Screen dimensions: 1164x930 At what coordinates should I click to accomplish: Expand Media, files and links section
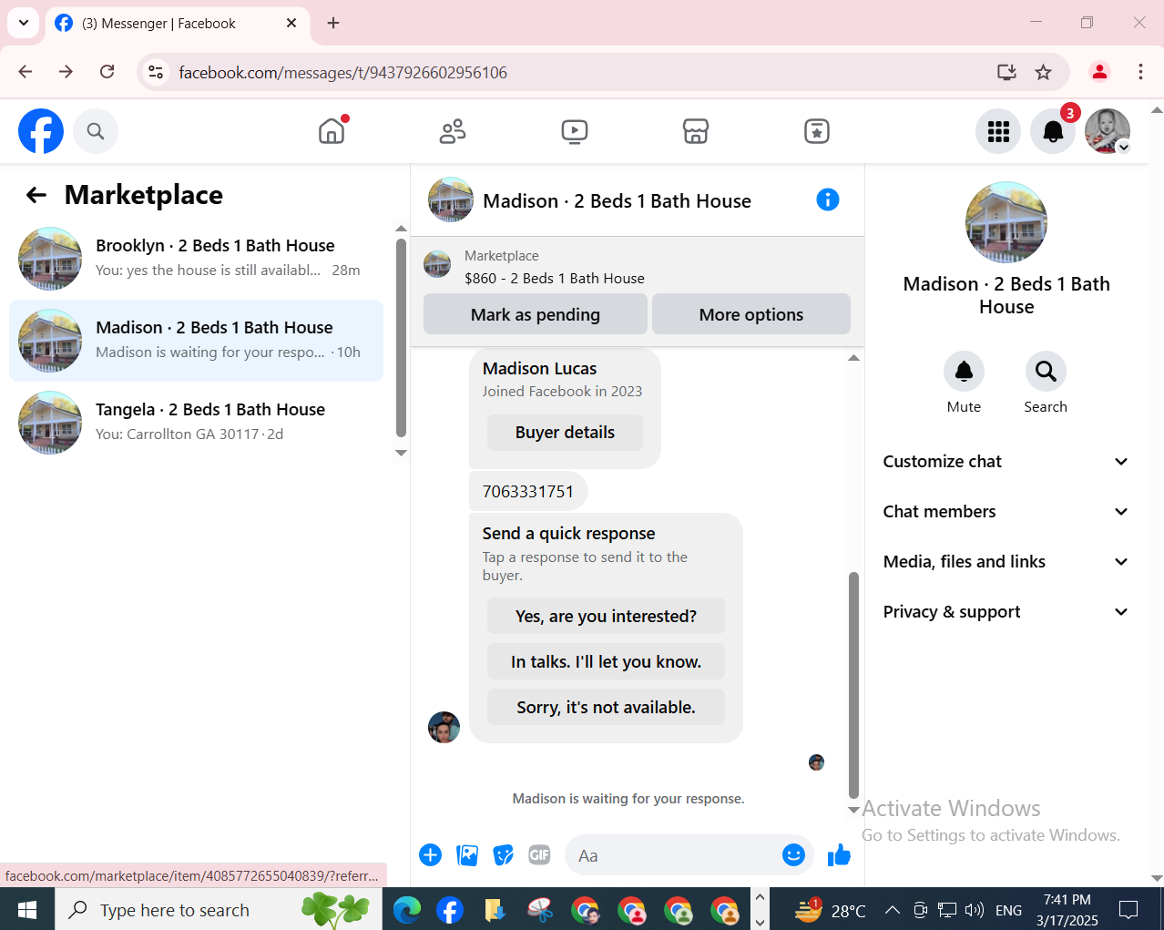pos(1006,562)
